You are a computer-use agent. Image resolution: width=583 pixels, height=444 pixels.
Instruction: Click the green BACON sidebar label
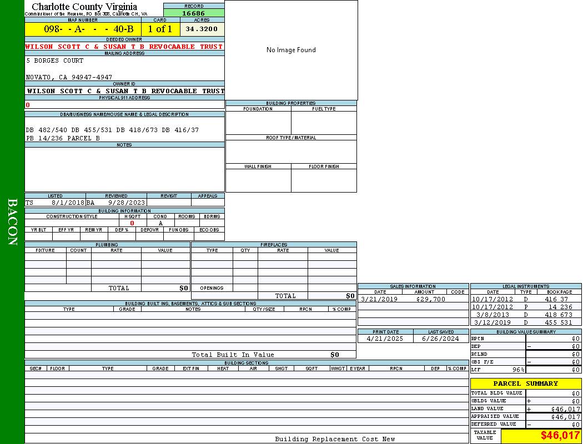(12, 222)
